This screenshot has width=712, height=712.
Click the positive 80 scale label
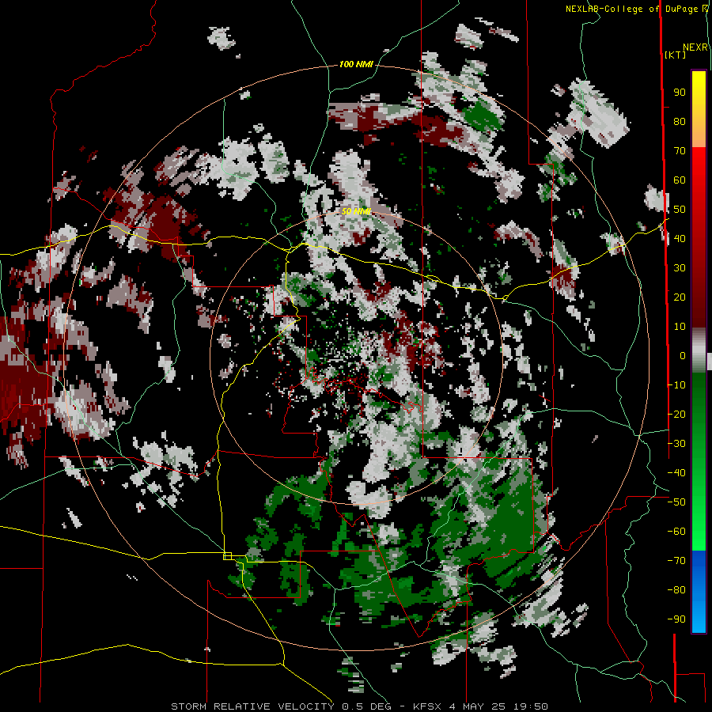pyautogui.click(x=680, y=122)
